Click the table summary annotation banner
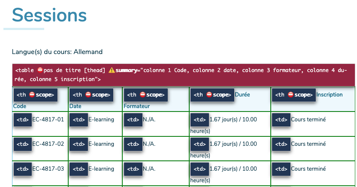357x187 pixels. point(184,75)
